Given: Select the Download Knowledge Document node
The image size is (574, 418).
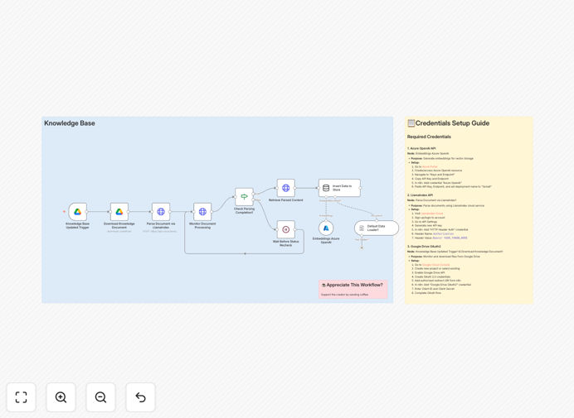Looking at the screenshot, I should (119, 212).
